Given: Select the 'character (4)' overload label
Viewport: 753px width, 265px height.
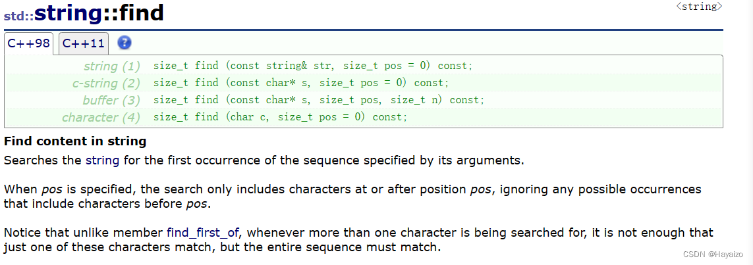Looking at the screenshot, I should pos(101,118).
